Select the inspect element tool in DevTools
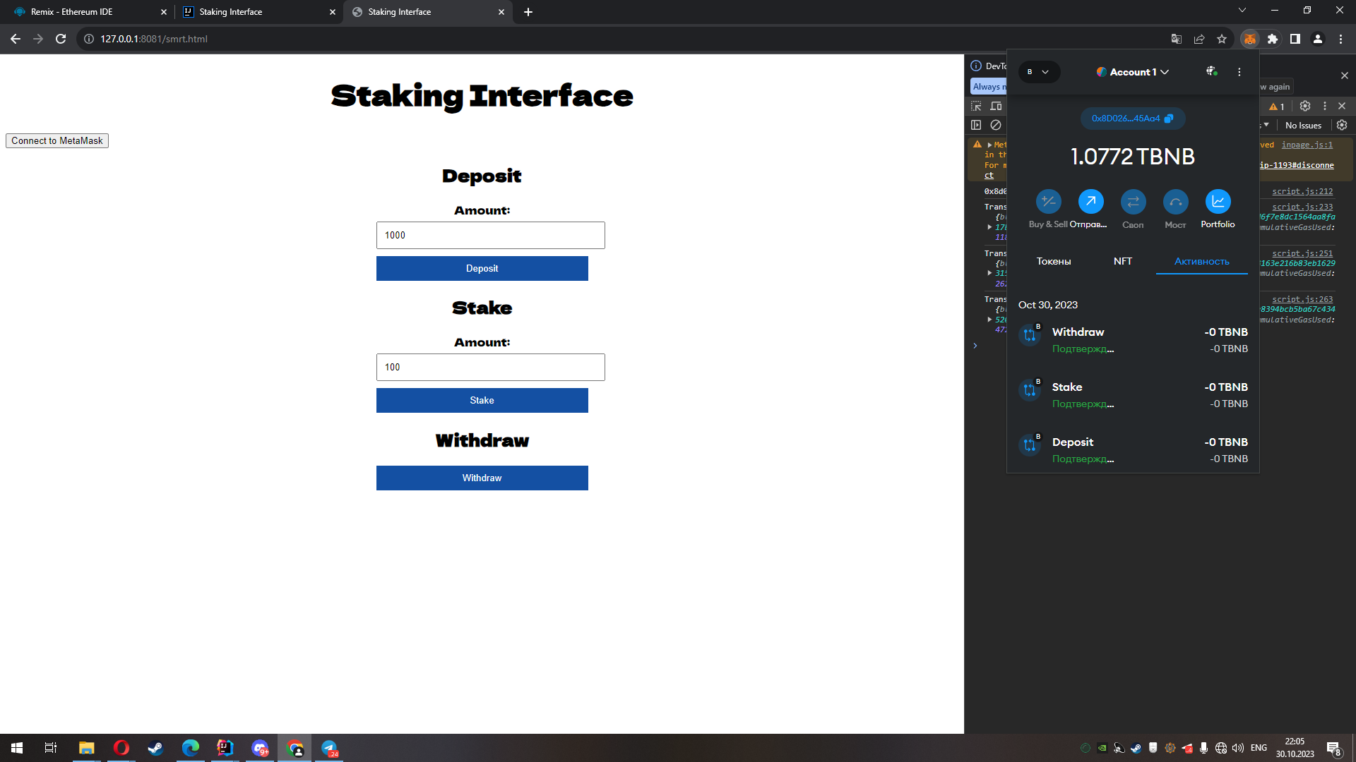 tap(976, 106)
